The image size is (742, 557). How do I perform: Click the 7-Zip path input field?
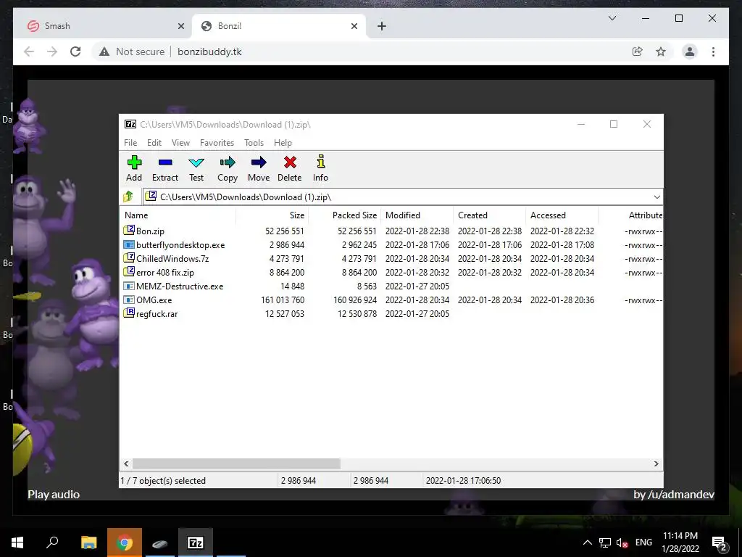[403, 197]
